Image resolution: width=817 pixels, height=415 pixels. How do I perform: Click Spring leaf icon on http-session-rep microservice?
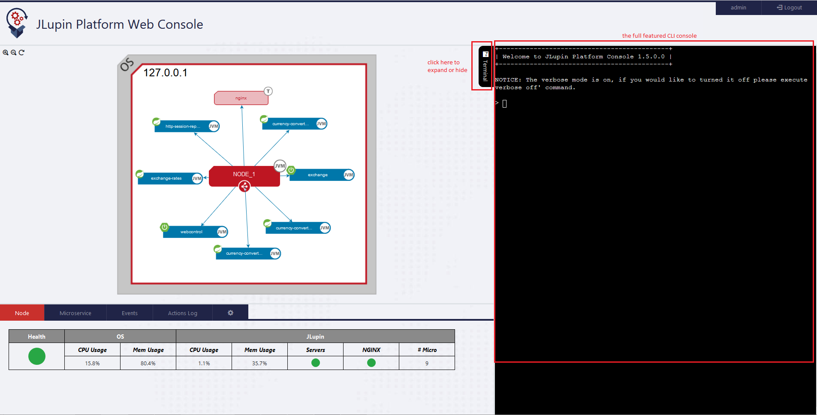click(x=157, y=121)
